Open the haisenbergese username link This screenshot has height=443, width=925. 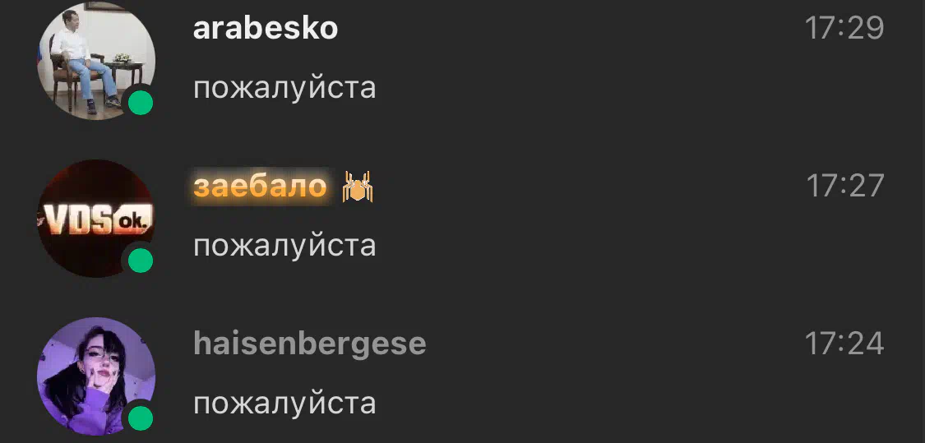pyautogui.click(x=310, y=344)
